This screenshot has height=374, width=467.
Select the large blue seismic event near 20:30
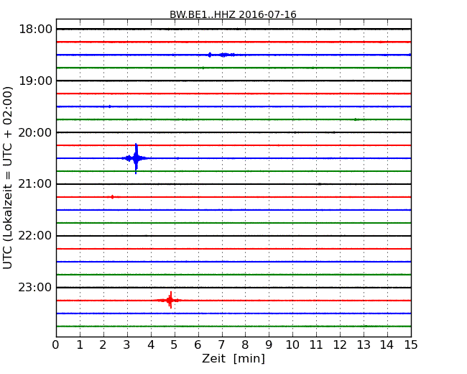point(136,158)
